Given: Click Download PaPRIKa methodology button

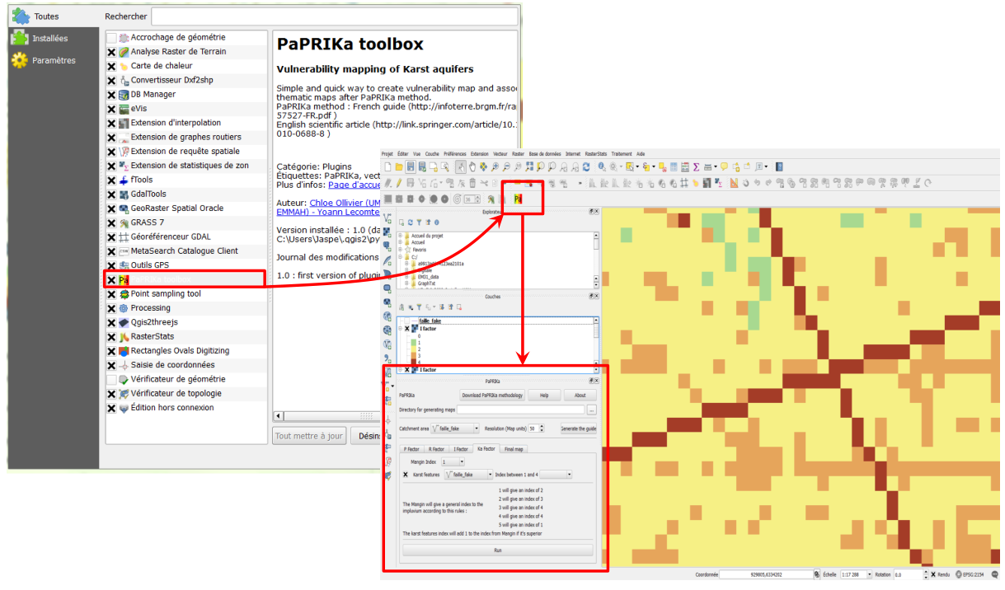Looking at the screenshot, I should pos(492,396).
